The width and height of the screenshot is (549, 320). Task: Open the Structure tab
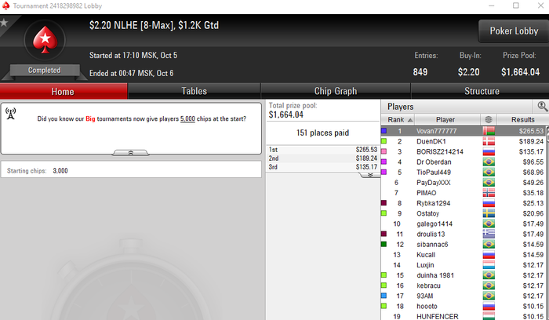click(482, 91)
